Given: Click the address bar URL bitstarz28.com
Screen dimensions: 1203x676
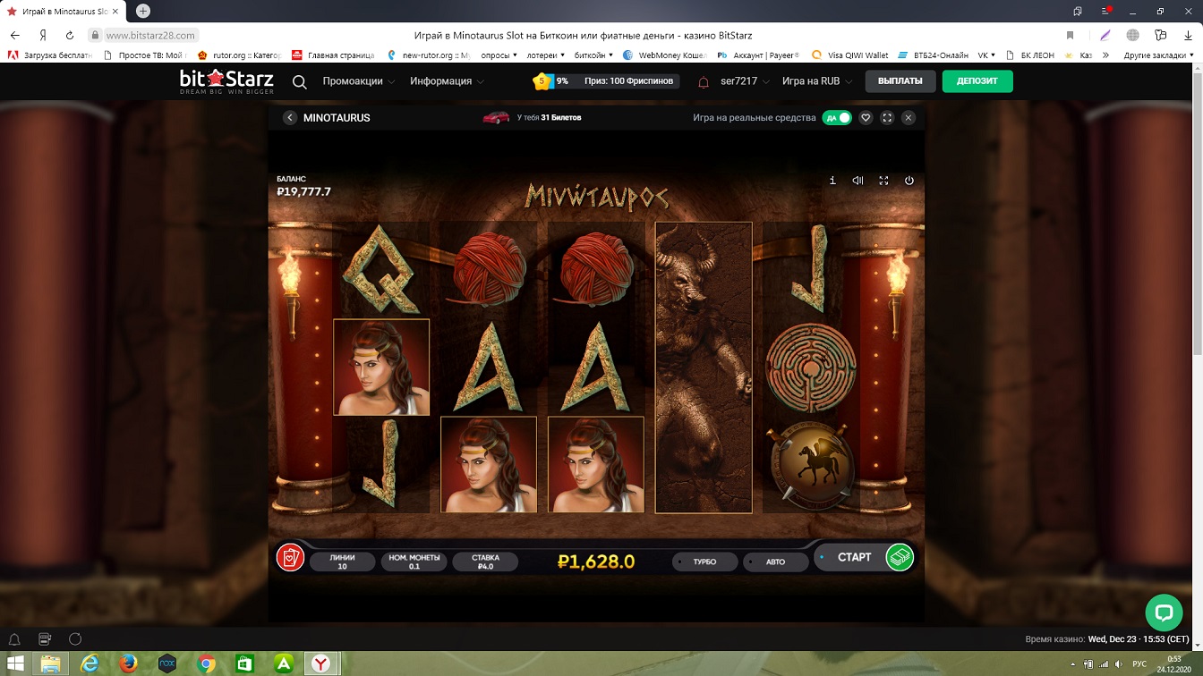Looking at the screenshot, I should 150,35.
